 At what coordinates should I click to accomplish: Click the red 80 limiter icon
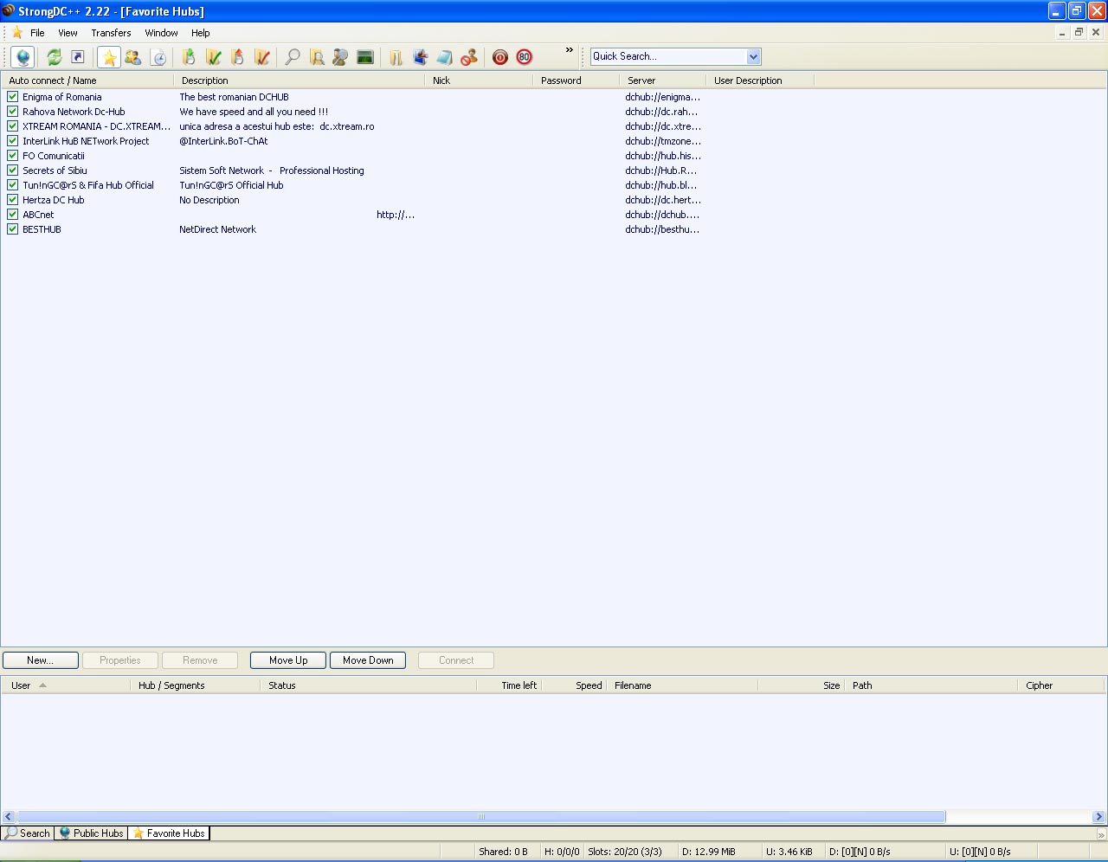click(525, 57)
